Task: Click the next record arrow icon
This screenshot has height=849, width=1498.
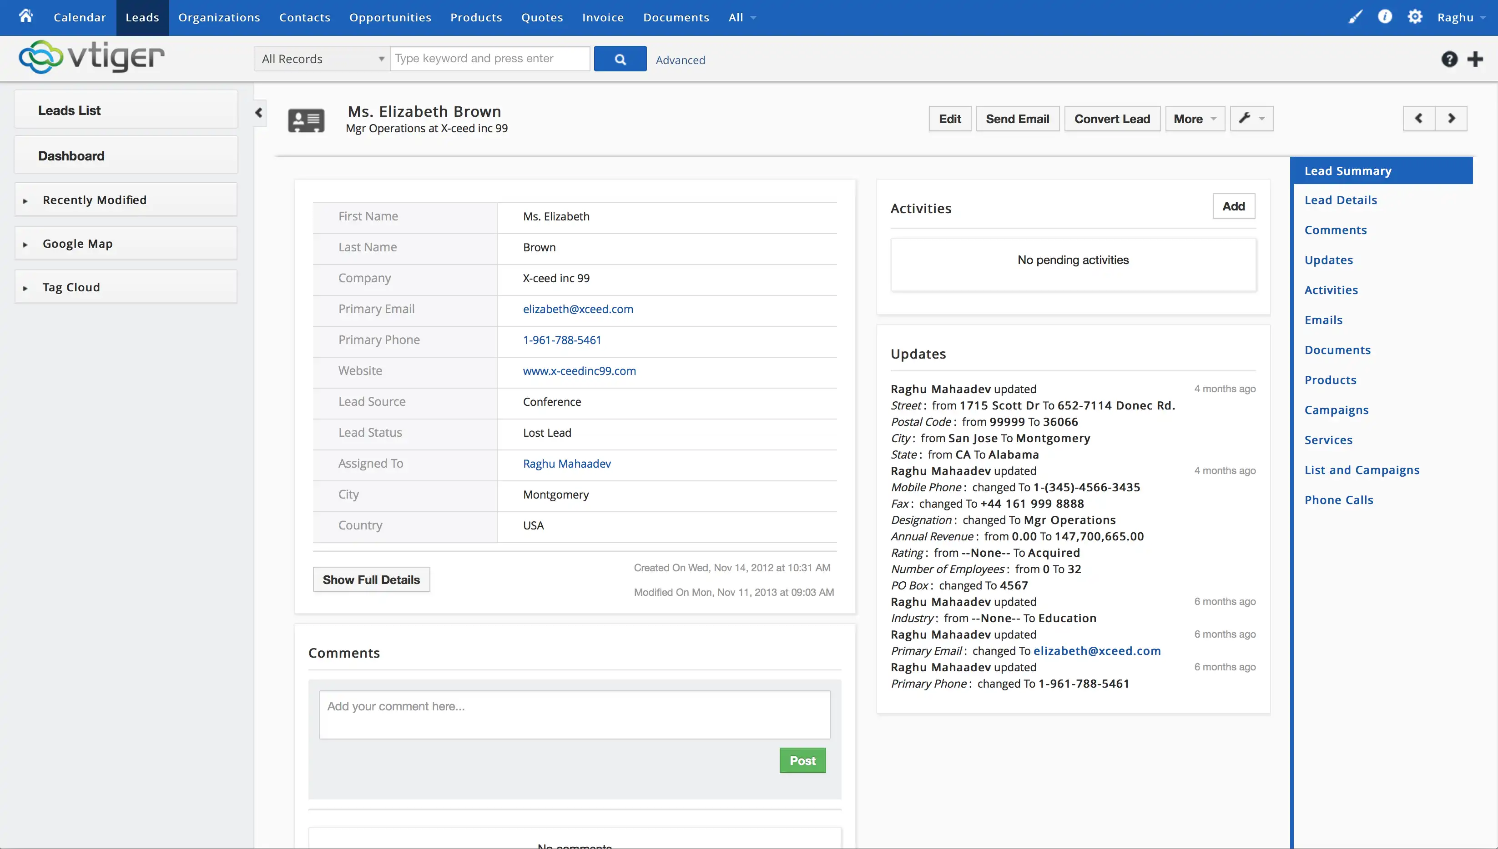Action: coord(1451,118)
